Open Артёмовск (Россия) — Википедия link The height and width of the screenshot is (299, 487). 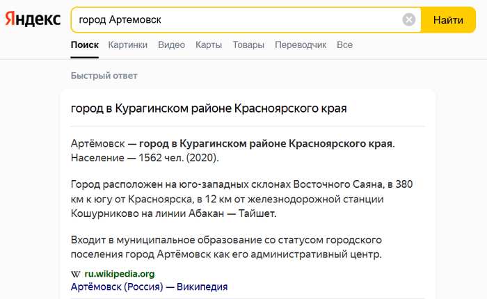[149, 286]
